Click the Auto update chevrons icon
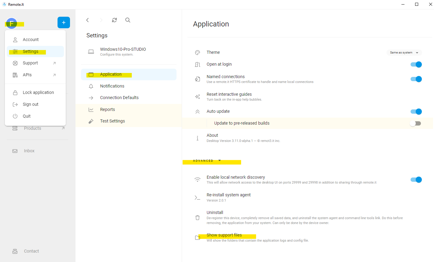 click(x=198, y=112)
